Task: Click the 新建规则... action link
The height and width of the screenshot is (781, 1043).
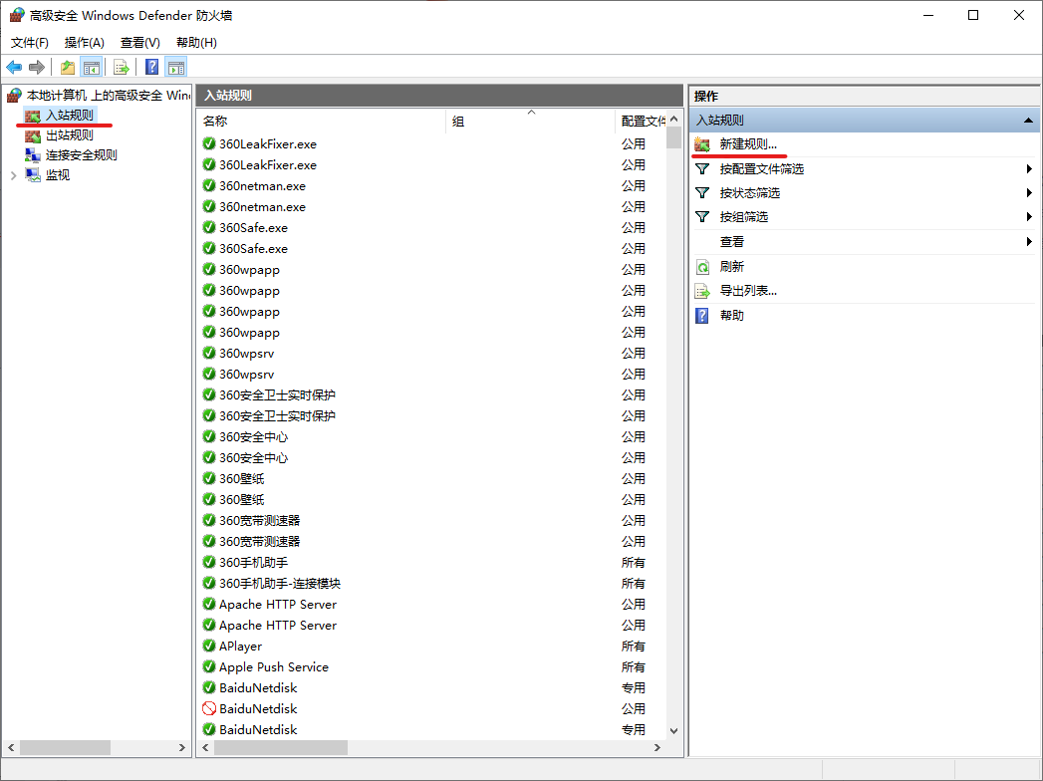Action: pyautogui.click(x=748, y=144)
